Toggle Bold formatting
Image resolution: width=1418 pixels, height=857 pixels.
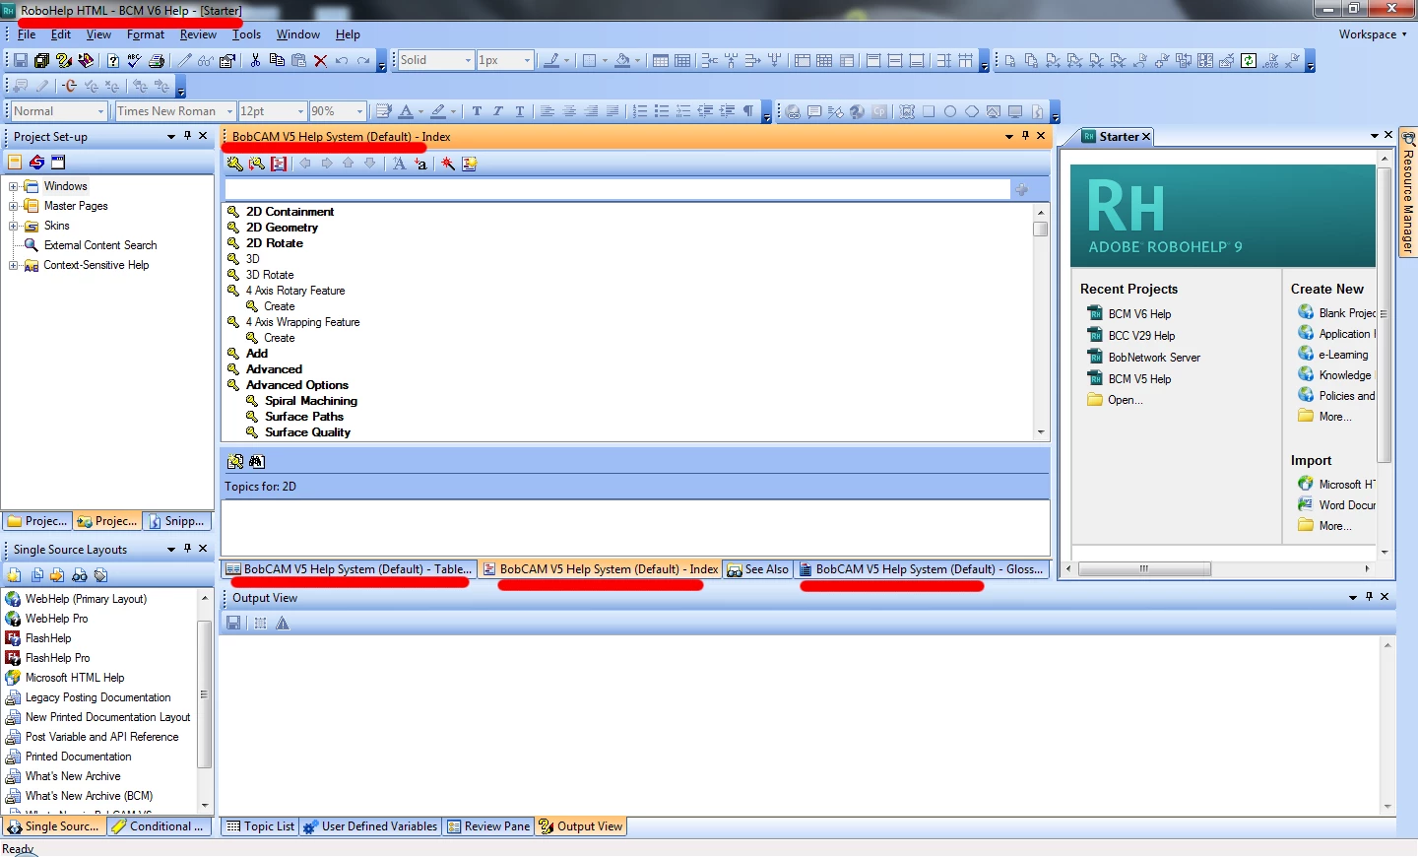[x=477, y=111]
